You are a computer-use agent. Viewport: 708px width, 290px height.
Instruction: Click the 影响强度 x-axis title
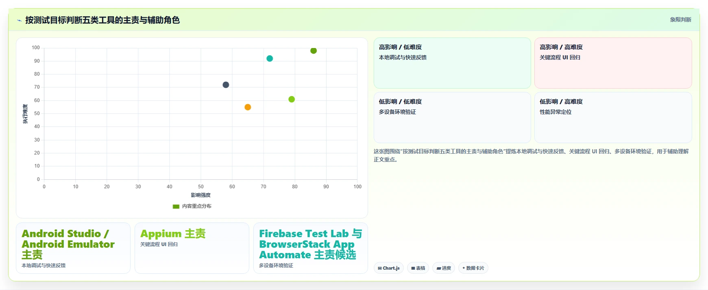[x=201, y=195]
